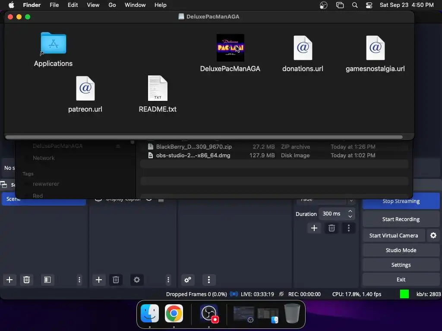Open transition properties three-dot menu
This screenshot has height=331, width=442.
pos(349,228)
